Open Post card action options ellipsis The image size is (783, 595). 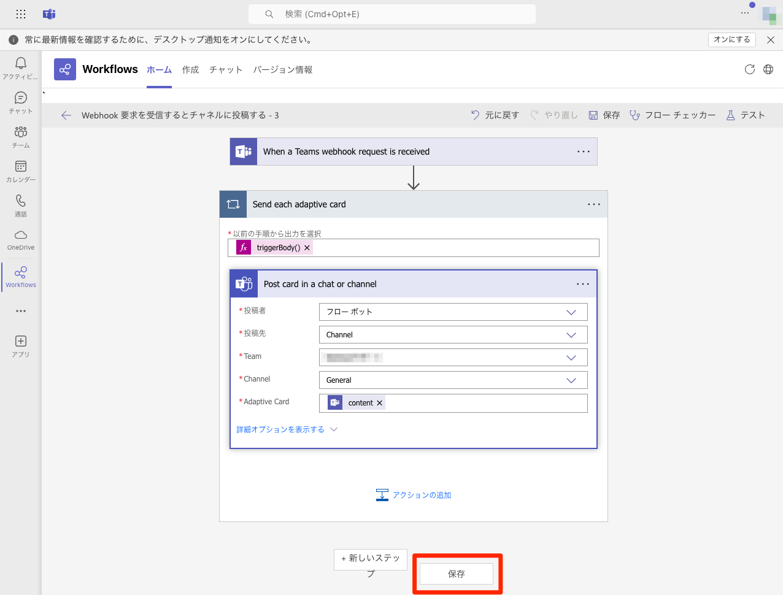(583, 284)
